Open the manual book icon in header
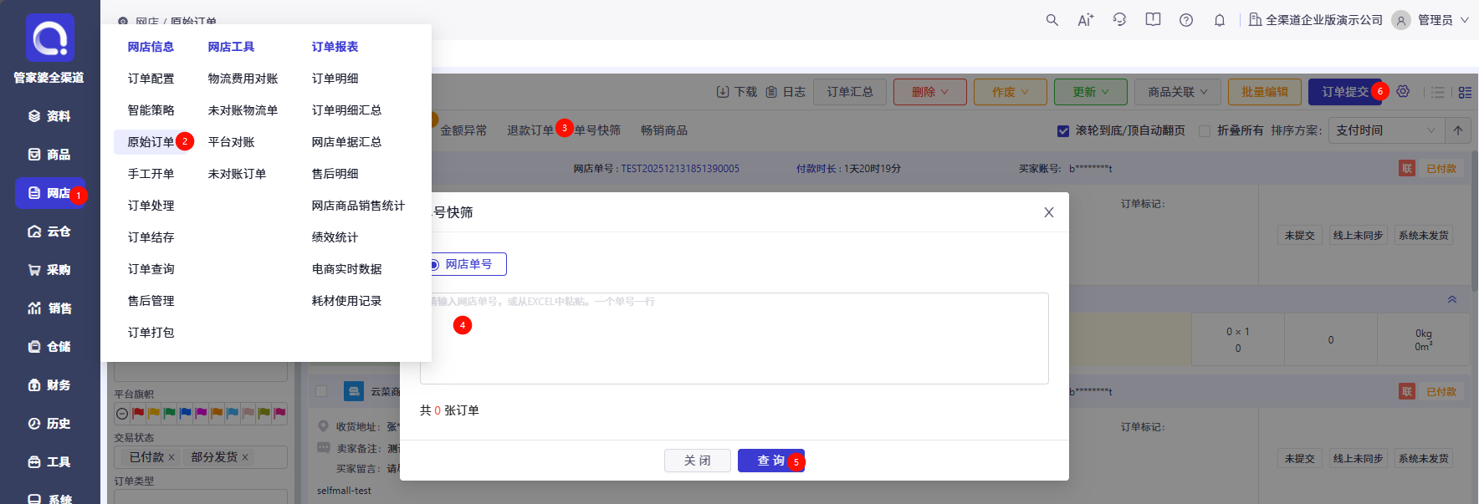The width and height of the screenshot is (1479, 504). coord(1153,20)
